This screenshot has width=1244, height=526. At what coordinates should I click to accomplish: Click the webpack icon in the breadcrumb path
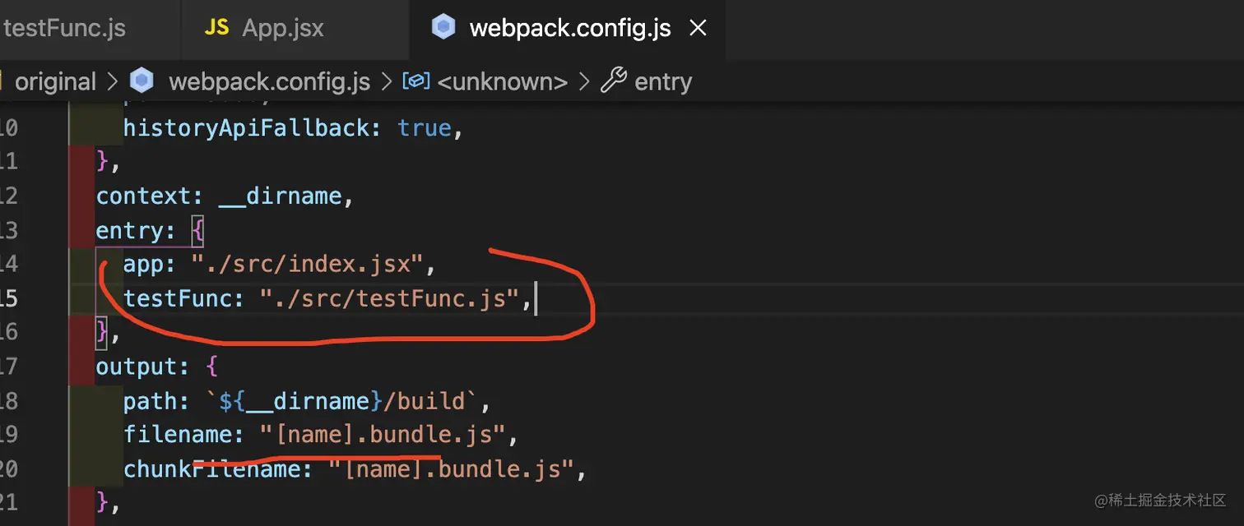tap(142, 81)
